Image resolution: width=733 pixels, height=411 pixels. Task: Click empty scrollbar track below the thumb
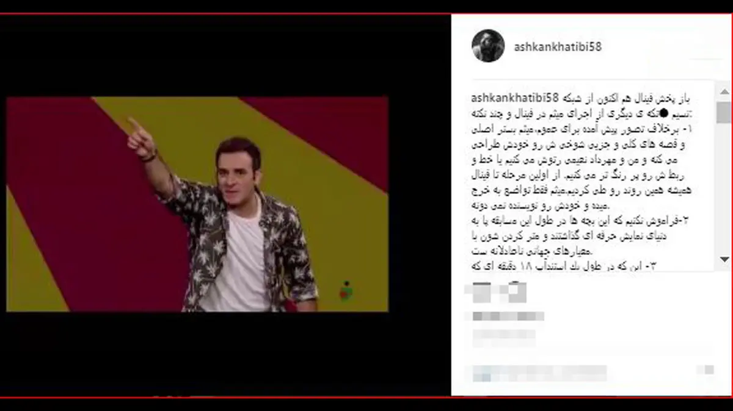[x=724, y=188]
